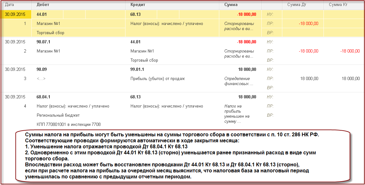Select credit account 68.13 in first row
Viewport: 365px width, 185px height.
coord(136,15)
